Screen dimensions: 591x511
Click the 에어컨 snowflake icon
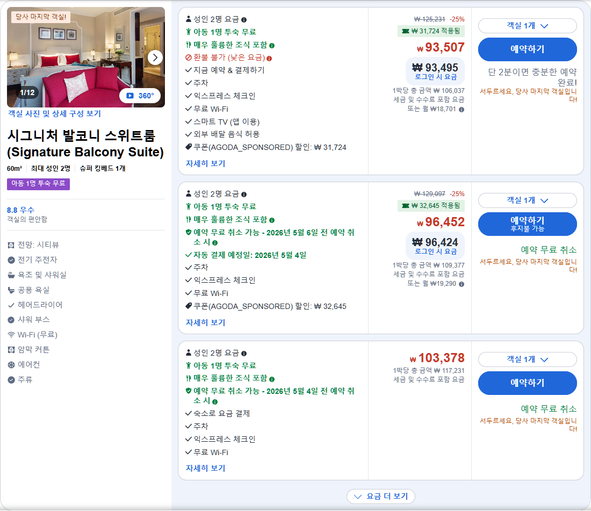[11, 365]
